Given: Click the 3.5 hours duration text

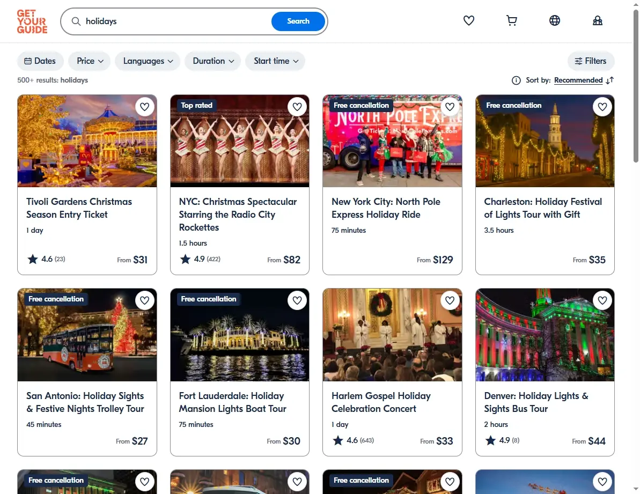Looking at the screenshot, I should pyautogui.click(x=499, y=231).
